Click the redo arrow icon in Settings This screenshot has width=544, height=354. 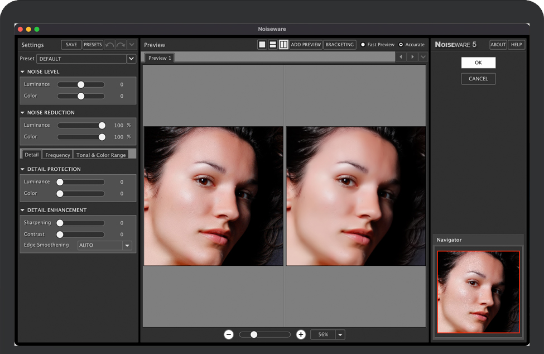click(121, 45)
